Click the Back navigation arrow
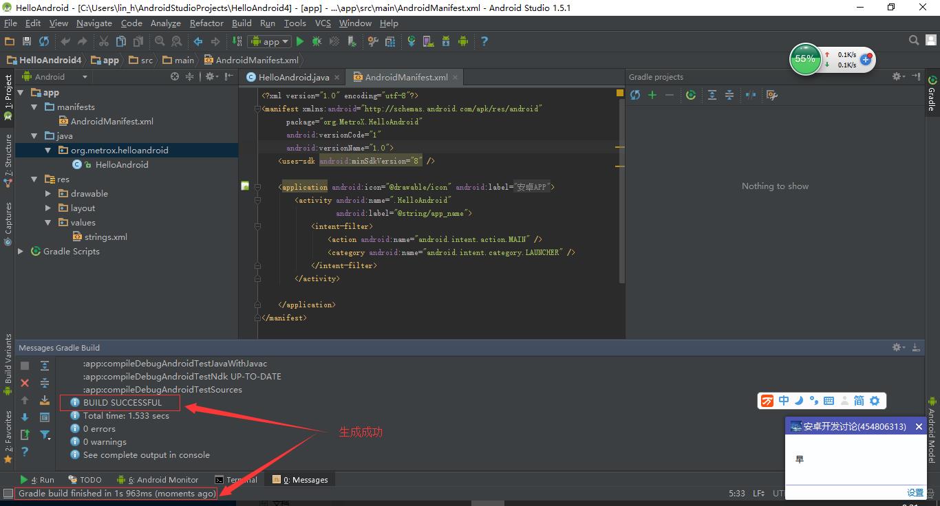The image size is (940, 506). click(x=198, y=41)
